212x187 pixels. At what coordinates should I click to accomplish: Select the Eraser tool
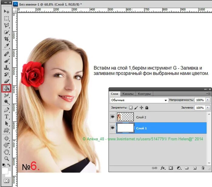pyautogui.click(x=6, y=81)
